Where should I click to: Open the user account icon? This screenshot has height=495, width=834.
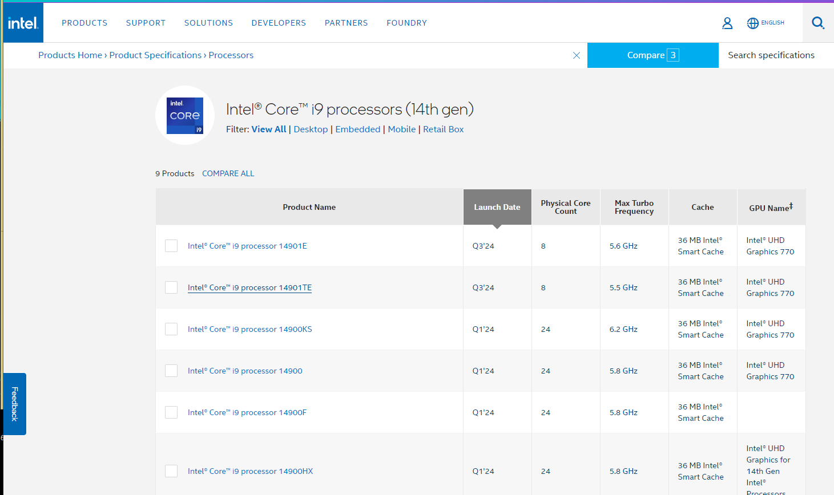tap(727, 23)
